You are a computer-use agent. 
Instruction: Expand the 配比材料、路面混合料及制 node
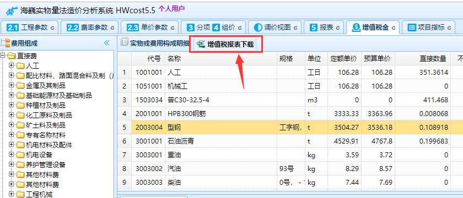tap(12, 75)
